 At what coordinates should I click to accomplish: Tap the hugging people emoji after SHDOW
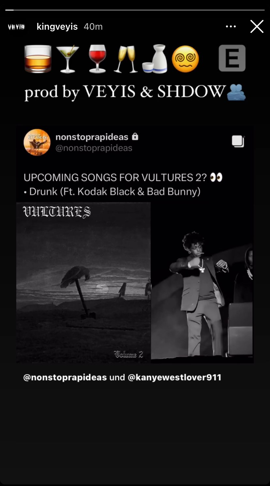[x=236, y=92]
